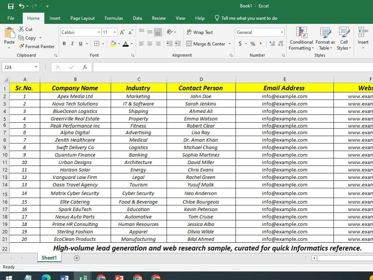373x280 pixels.
Task: Open the font size 11 dropdown
Action: (115, 32)
